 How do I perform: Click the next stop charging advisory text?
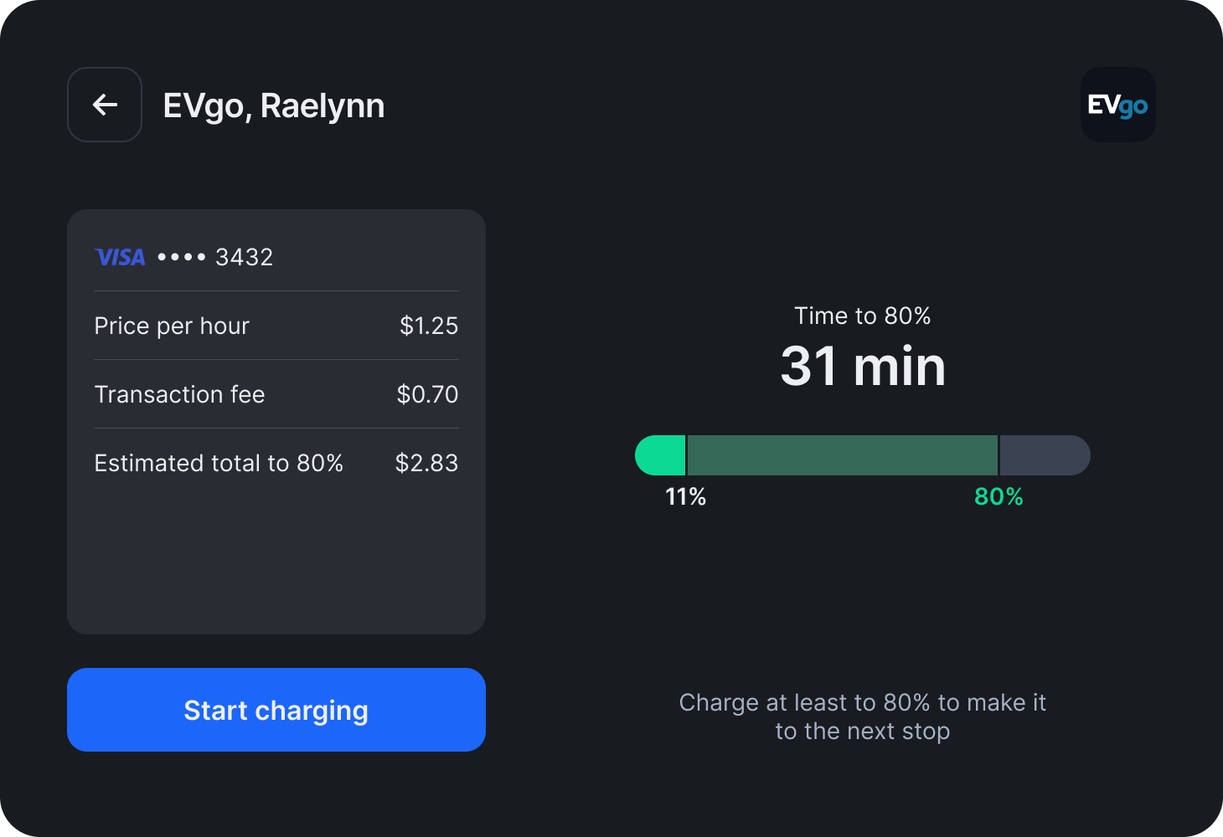pos(863,716)
